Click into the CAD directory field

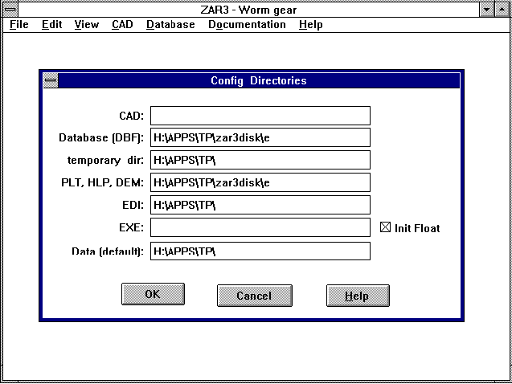pos(260,116)
